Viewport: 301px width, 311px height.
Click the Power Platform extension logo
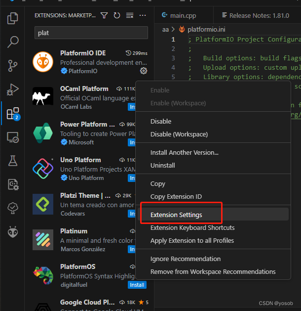43,133
